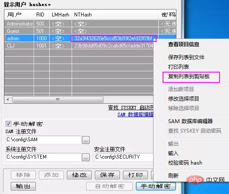The image size is (229, 194).
Task: Click 刷新 in the context menu
Action: pos(173,175)
